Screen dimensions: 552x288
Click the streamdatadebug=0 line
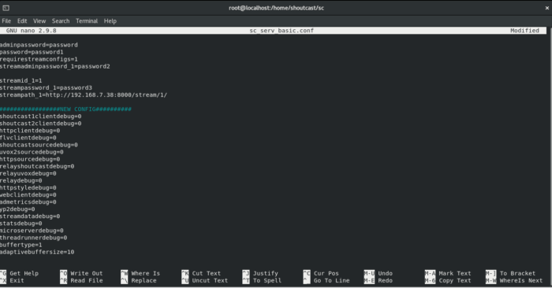pos(30,216)
